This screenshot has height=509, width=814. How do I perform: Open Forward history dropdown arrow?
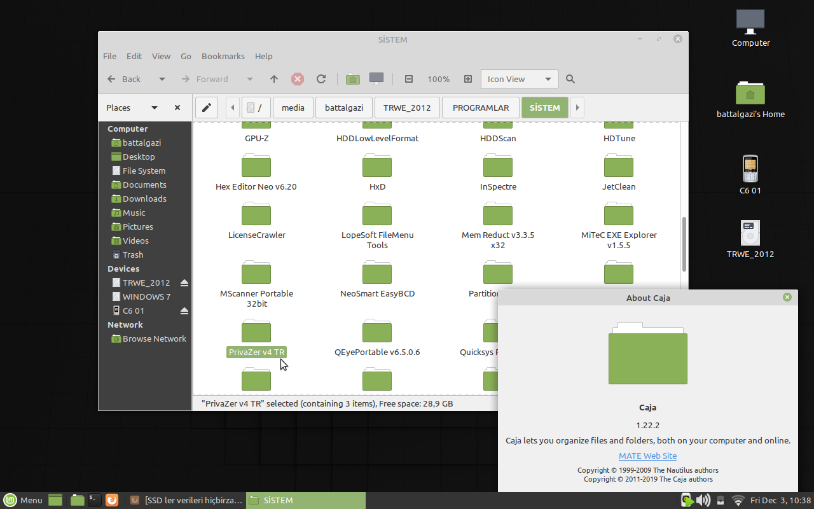pos(250,79)
